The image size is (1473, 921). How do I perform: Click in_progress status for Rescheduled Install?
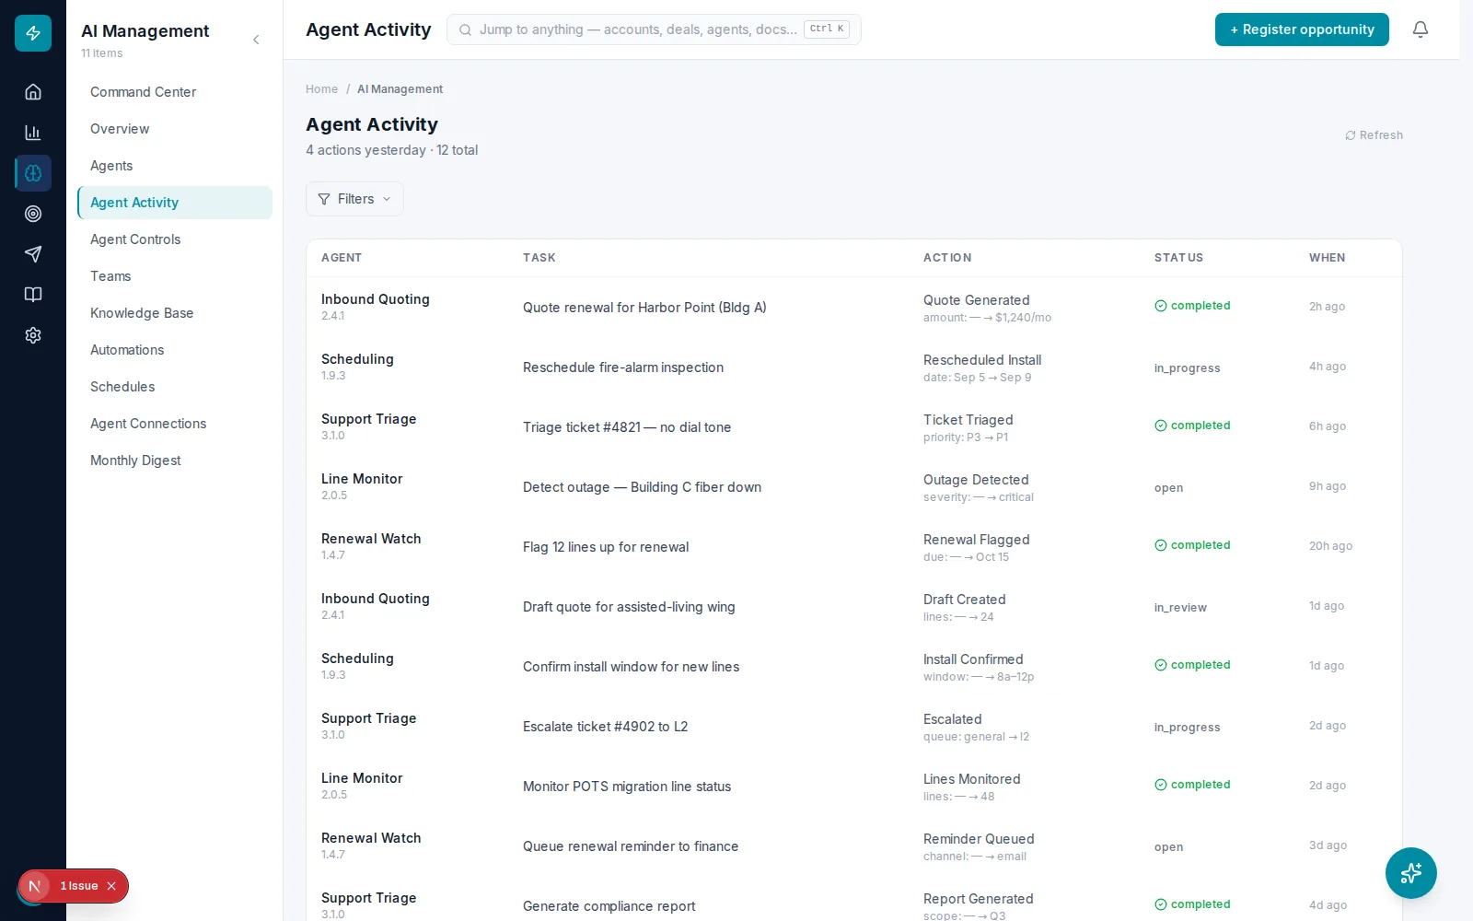click(x=1188, y=368)
